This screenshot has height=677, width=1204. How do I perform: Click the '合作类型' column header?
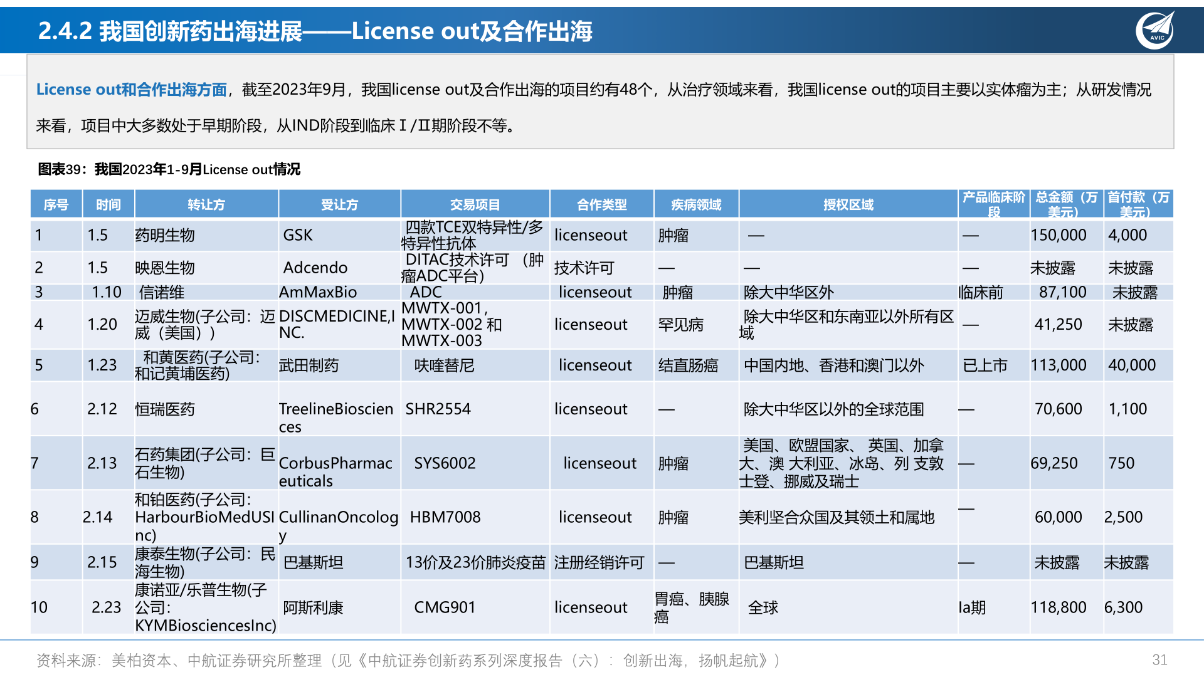pyautogui.click(x=602, y=204)
